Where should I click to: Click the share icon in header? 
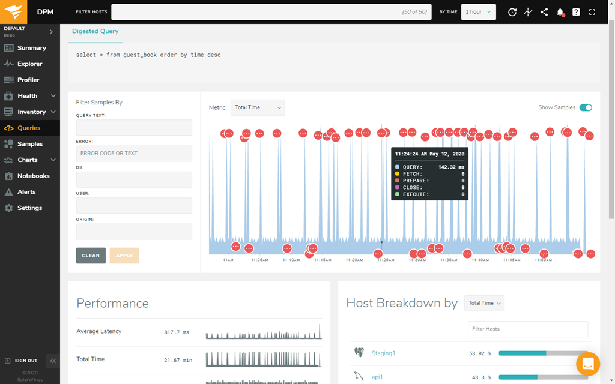click(544, 12)
